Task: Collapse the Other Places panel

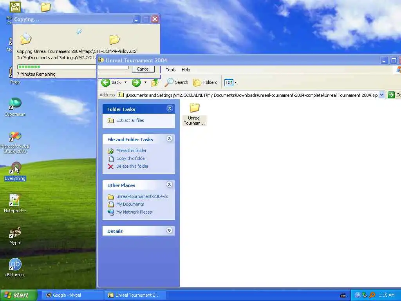Action: 169,185
